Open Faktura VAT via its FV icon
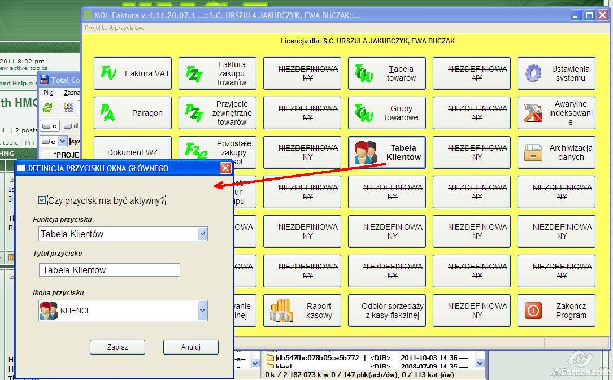613x380 pixels. (x=108, y=73)
